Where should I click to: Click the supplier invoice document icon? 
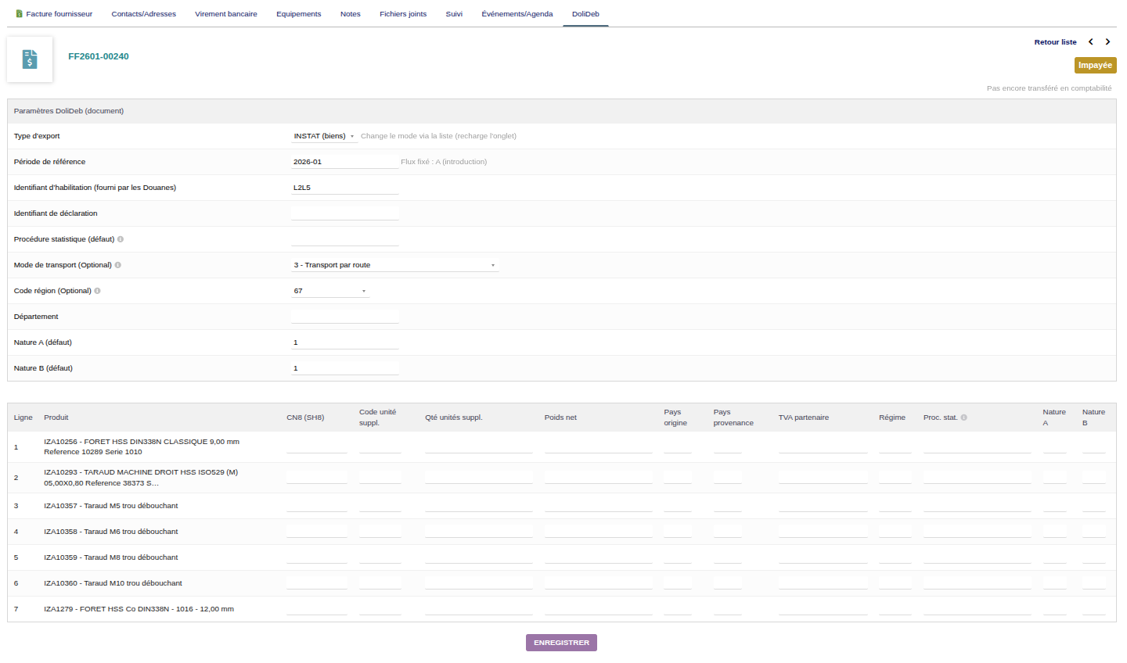[x=30, y=59]
